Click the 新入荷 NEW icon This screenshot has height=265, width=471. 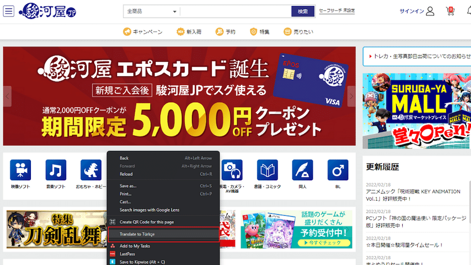[x=180, y=31]
